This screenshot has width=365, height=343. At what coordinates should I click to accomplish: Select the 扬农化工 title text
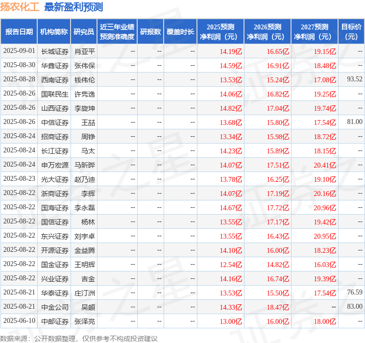(20, 7)
